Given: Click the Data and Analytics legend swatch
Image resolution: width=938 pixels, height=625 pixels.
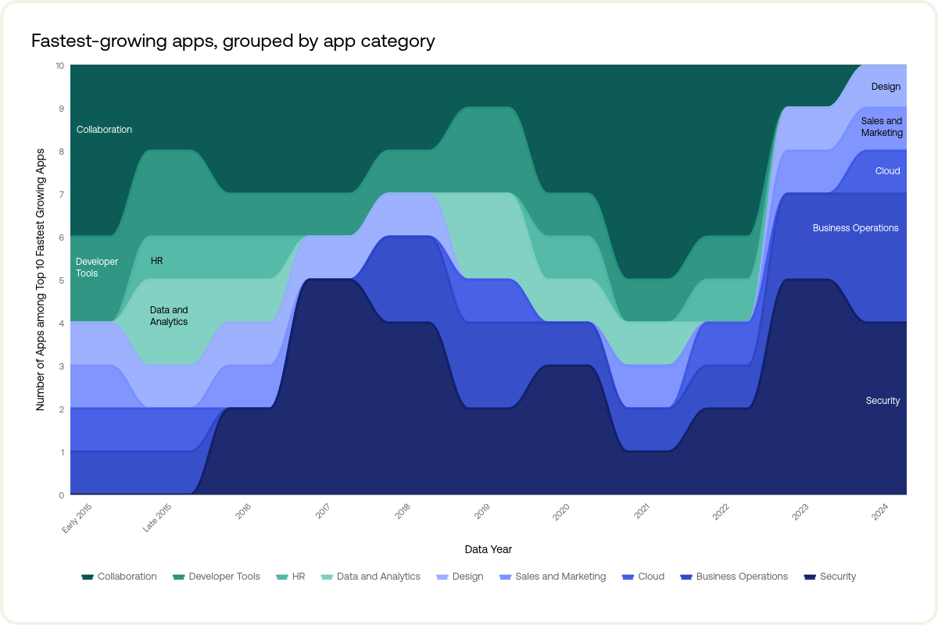Looking at the screenshot, I should [327, 577].
